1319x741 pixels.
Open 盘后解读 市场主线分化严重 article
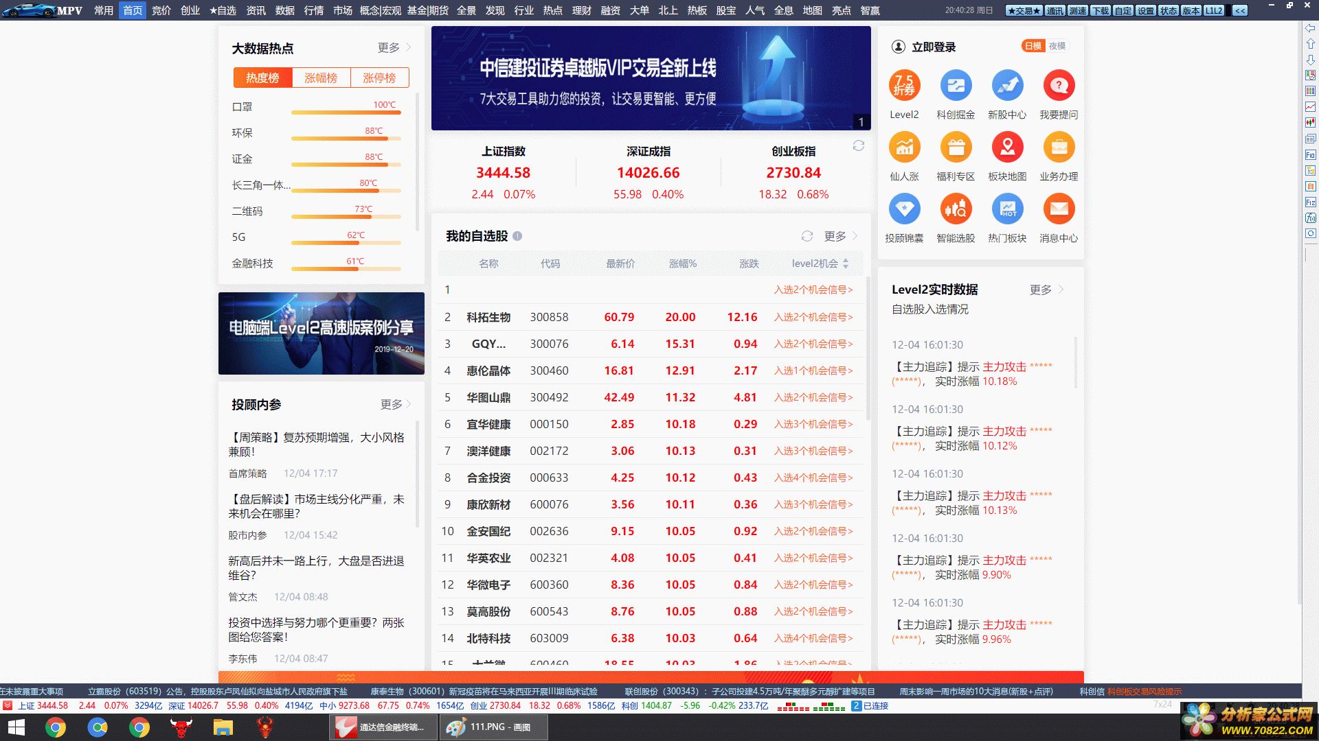(316, 506)
